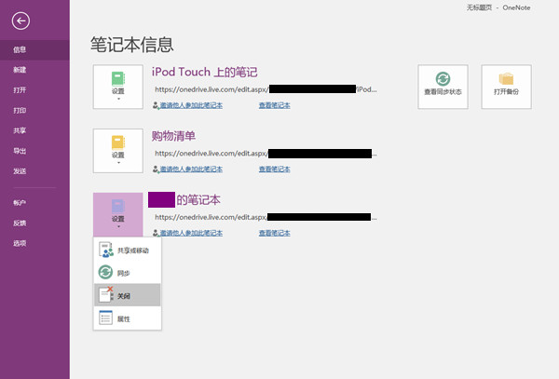
Task: Click the 购物清单 notebook title
Action: click(173, 136)
